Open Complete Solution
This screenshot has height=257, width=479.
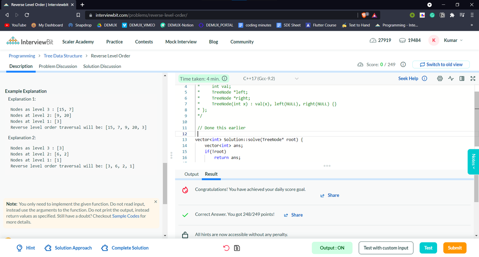coord(125,248)
